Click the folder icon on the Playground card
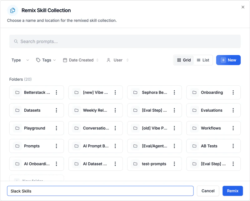Image resolution: width=250 pixels, height=201 pixels. (x=17, y=128)
